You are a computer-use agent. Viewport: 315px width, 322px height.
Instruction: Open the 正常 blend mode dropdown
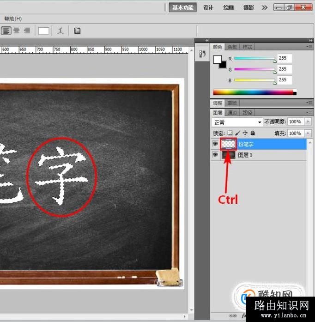(237, 122)
